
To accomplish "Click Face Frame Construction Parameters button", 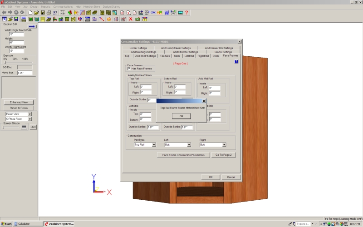I will click(x=183, y=155).
